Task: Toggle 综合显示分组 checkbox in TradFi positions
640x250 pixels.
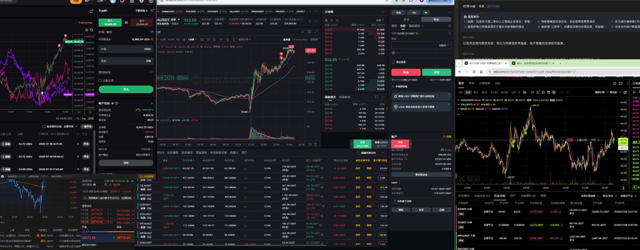Action: 44,127
